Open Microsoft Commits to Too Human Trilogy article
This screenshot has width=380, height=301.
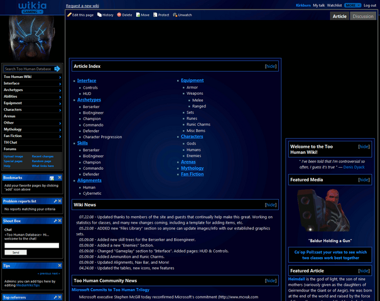(111, 290)
